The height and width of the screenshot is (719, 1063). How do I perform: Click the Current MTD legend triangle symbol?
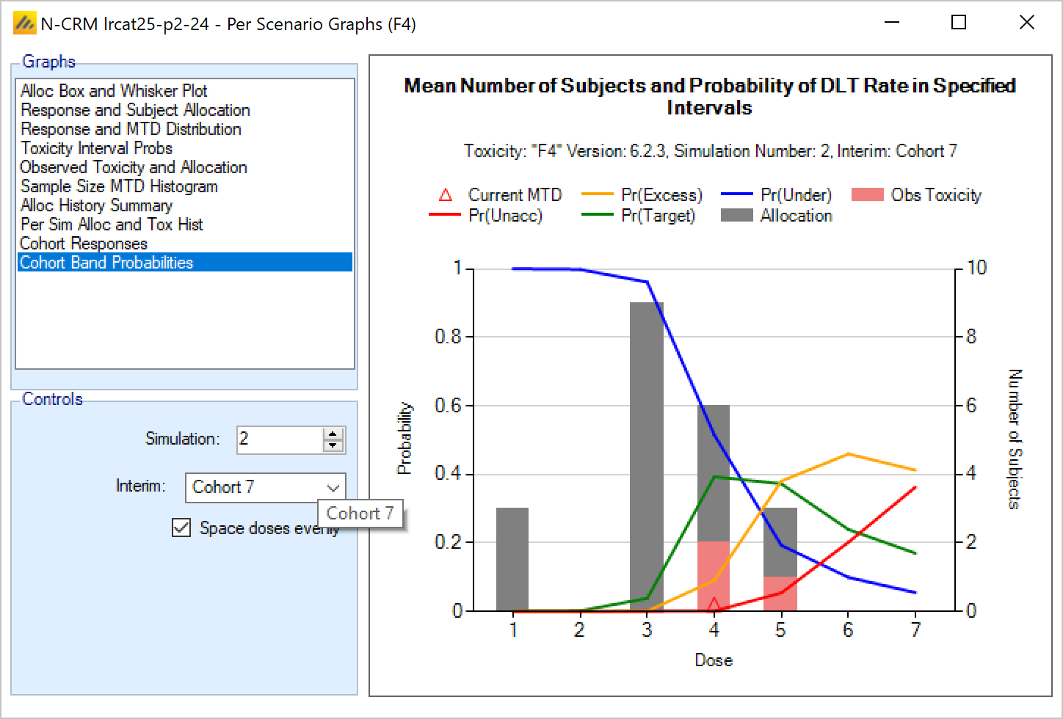tap(446, 195)
